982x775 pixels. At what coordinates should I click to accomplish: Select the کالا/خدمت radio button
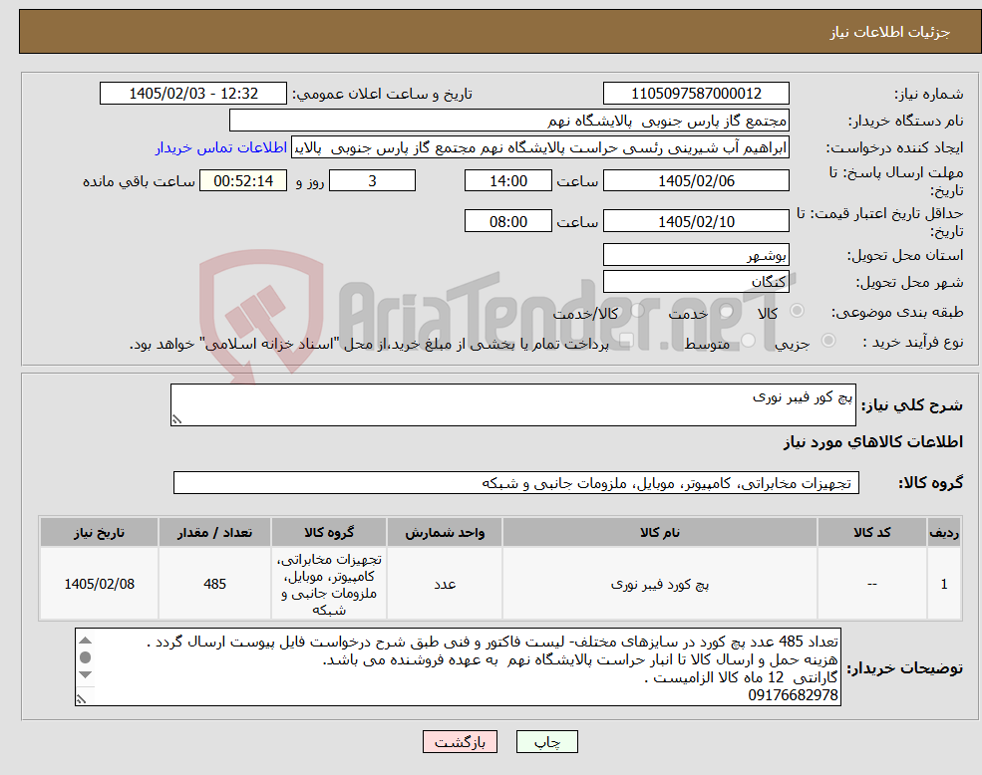tap(637, 311)
